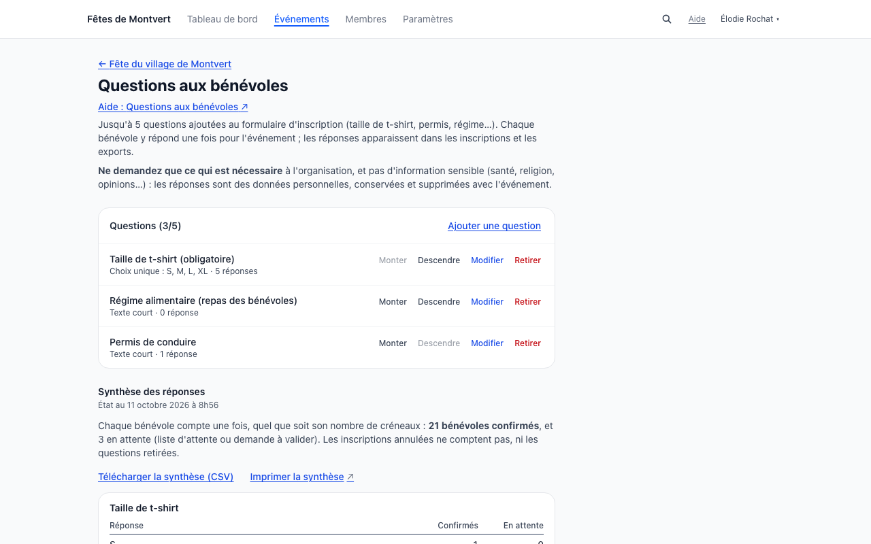Retirer the Taille de t-shirt question

point(527,260)
